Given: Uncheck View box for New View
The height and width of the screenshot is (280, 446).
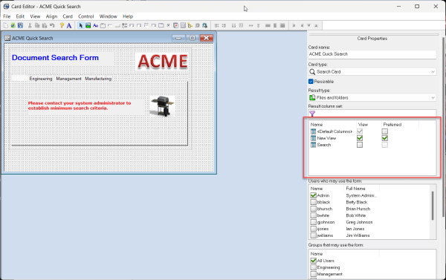Looking at the screenshot, I should pyautogui.click(x=360, y=138).
